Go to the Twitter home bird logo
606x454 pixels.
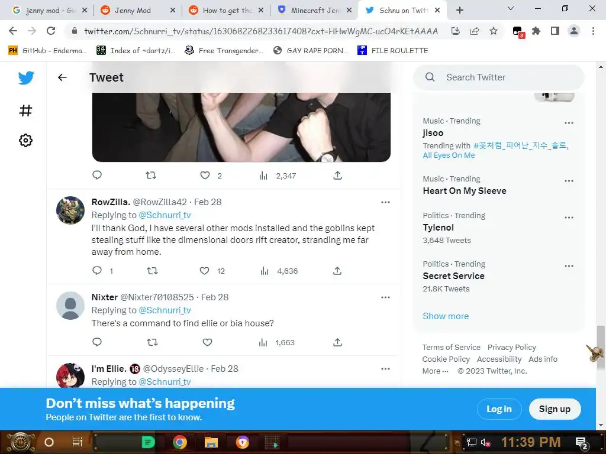click(x=26, y=77)
